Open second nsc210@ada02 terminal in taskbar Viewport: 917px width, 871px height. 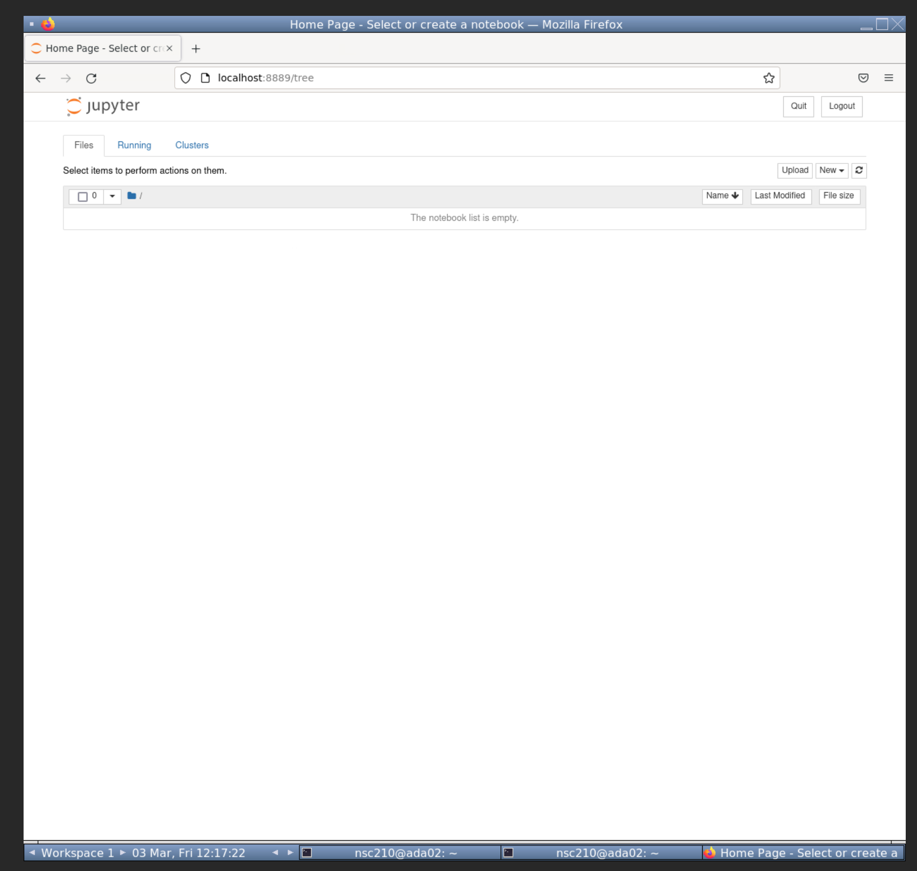pyautogui.click(x=601, y=853)
